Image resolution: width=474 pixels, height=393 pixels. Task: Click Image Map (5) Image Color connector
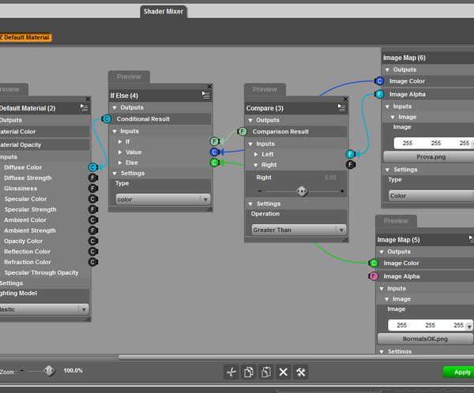coord(374,263)
